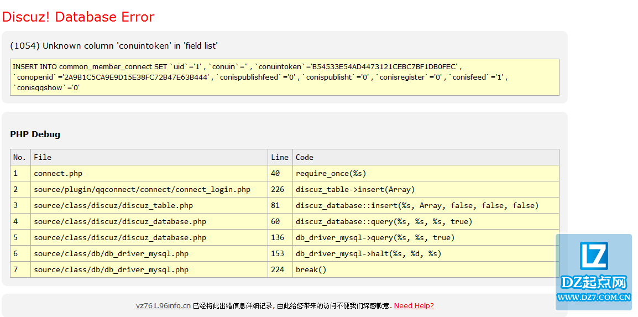Image resolution: width=638 pixels, height=317 pixels.
Task: Click the File column header
Action: coord(43,157)
